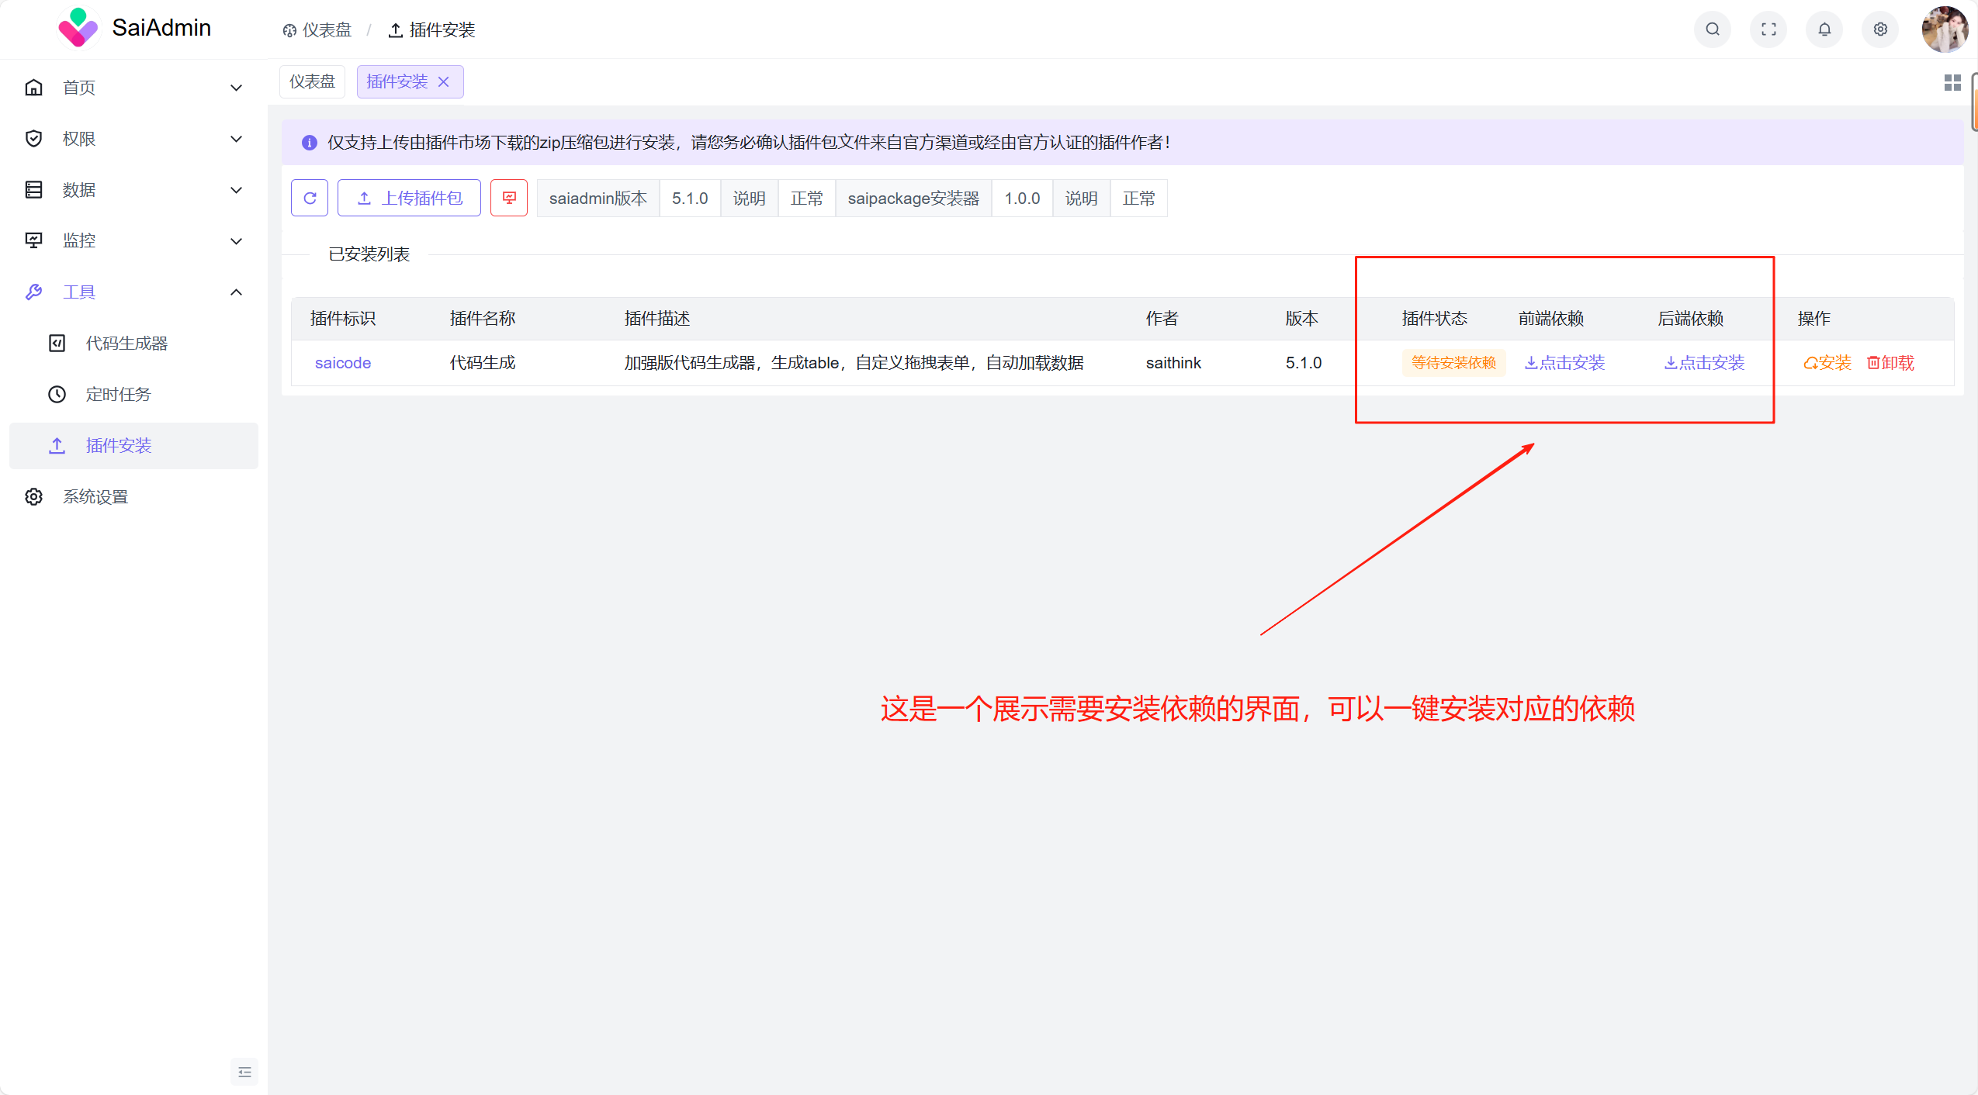Open the search icon in header
The image size is (1978, 1095).
tap(1713, 29)
